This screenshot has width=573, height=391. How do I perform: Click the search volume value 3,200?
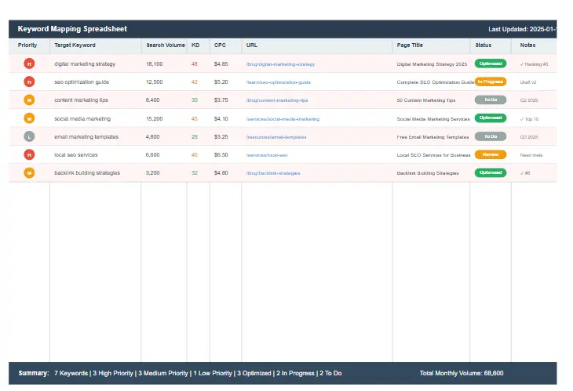click(x=153, y=173)
